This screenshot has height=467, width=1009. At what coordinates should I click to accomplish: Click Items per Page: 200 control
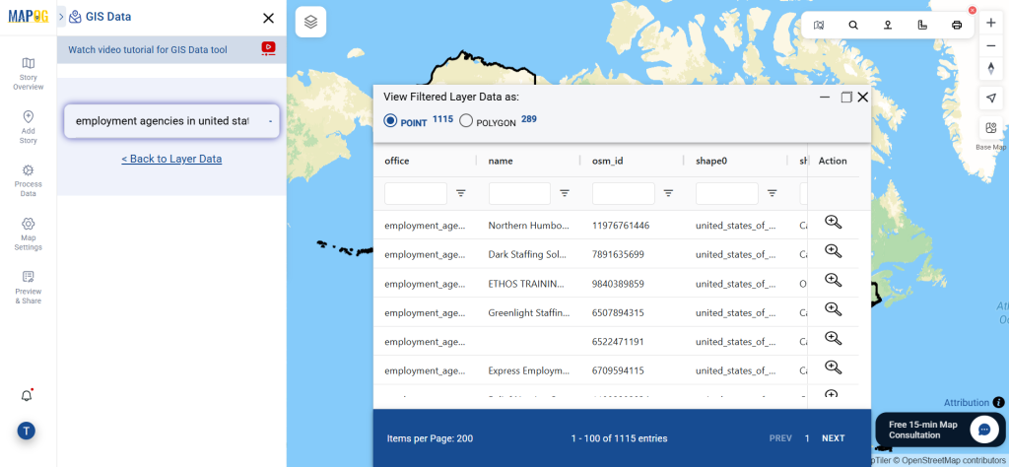click(x=430, y=438)
